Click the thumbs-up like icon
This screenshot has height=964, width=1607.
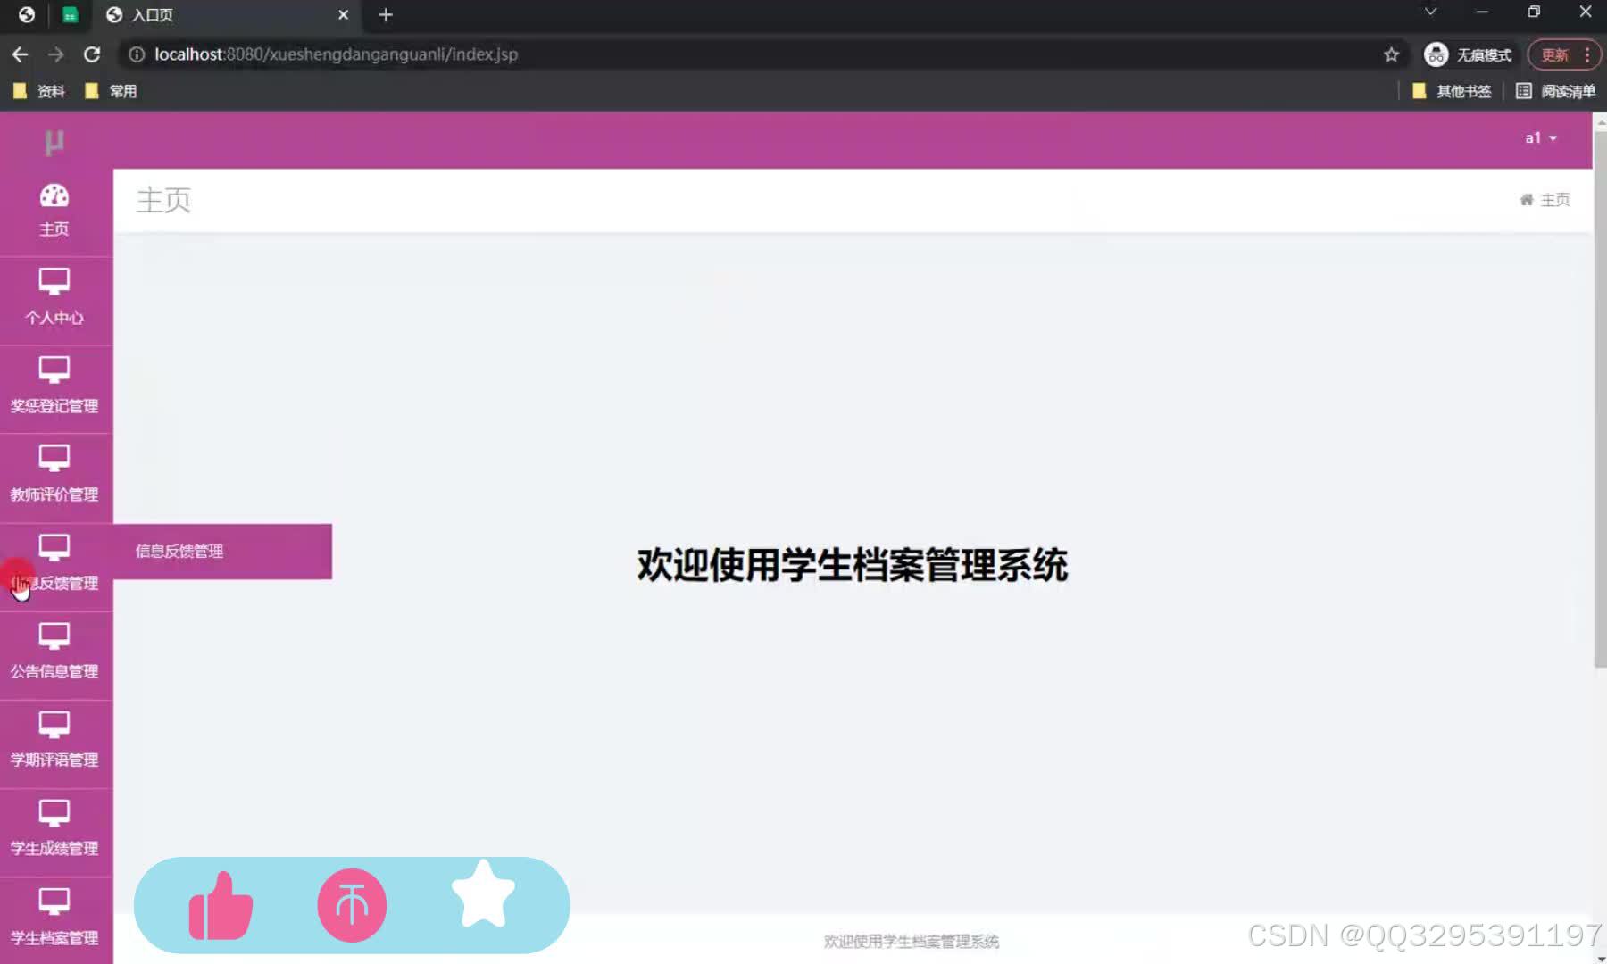(221, 905)
